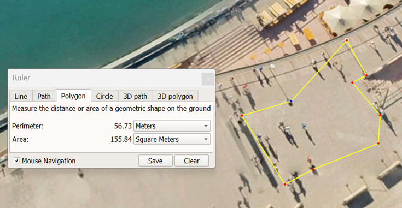Screen dimensions: 402x208
Task: Open the 3D path tab
Action: pyautogui.click(x=135, y=96)
